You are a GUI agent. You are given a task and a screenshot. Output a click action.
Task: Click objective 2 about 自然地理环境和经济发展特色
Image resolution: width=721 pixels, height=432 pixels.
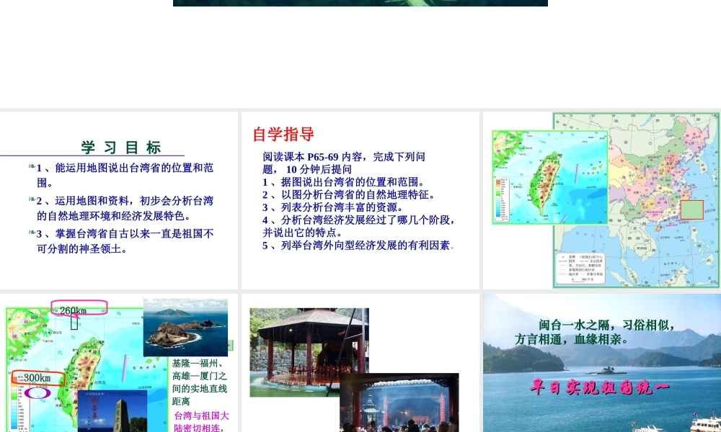(x=125, y=208)
